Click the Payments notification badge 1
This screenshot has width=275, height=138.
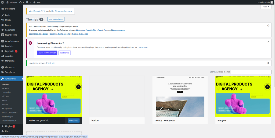pos(16,51)
